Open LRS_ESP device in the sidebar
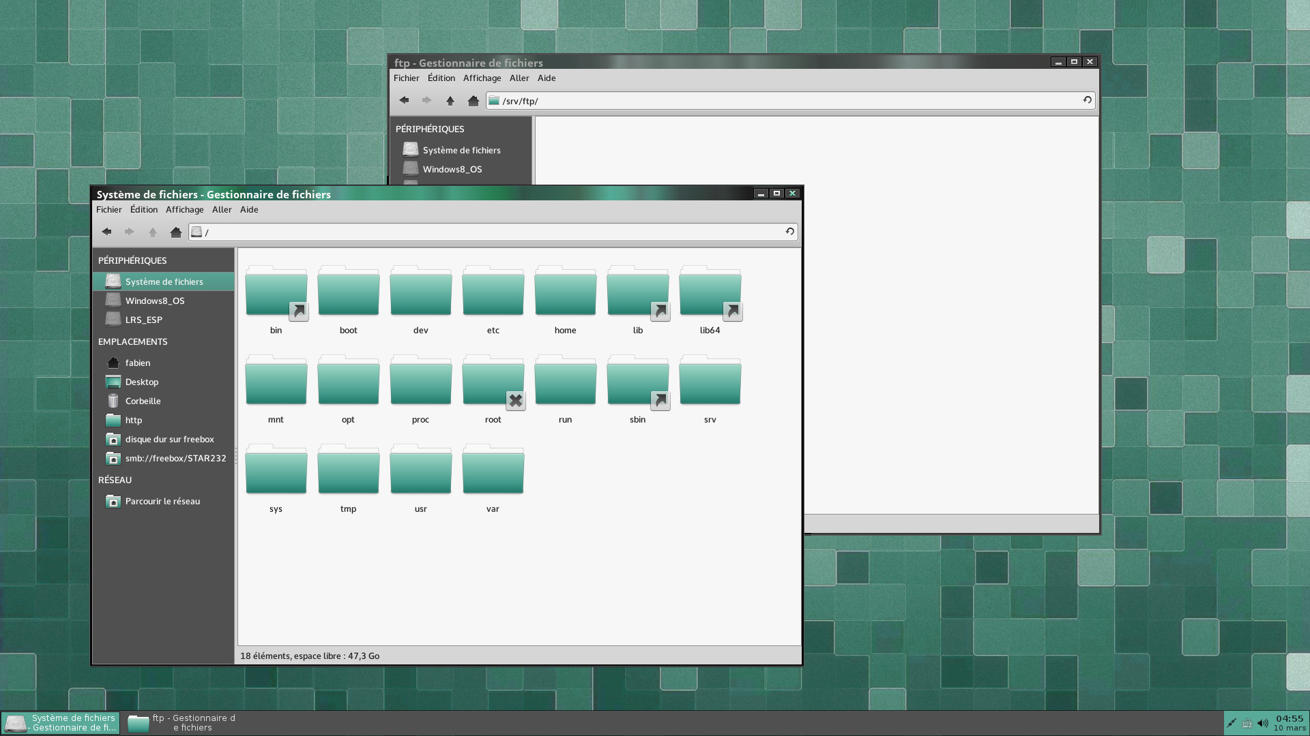The image size is (1310, 736). tap(163, 320)
